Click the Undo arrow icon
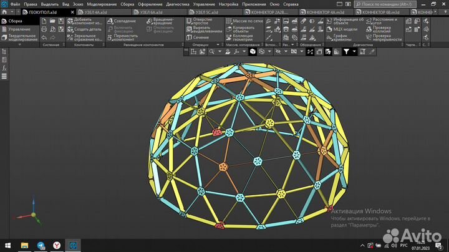This screenshot has width=449, height=252. coord(44,37)
